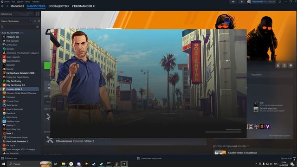Image resolution: width=297 pixels, height=167 pixels.
Task: Open the Windows Start menu
Action: [3, 164]
